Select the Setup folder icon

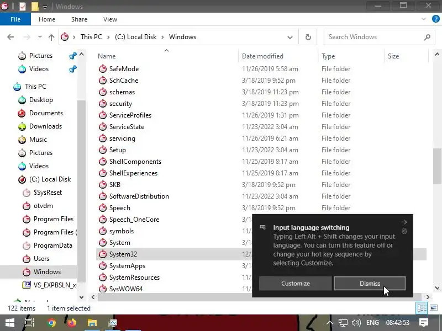(103, 150)
